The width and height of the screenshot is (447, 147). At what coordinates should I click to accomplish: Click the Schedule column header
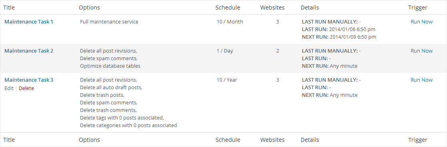click(228, 8)
